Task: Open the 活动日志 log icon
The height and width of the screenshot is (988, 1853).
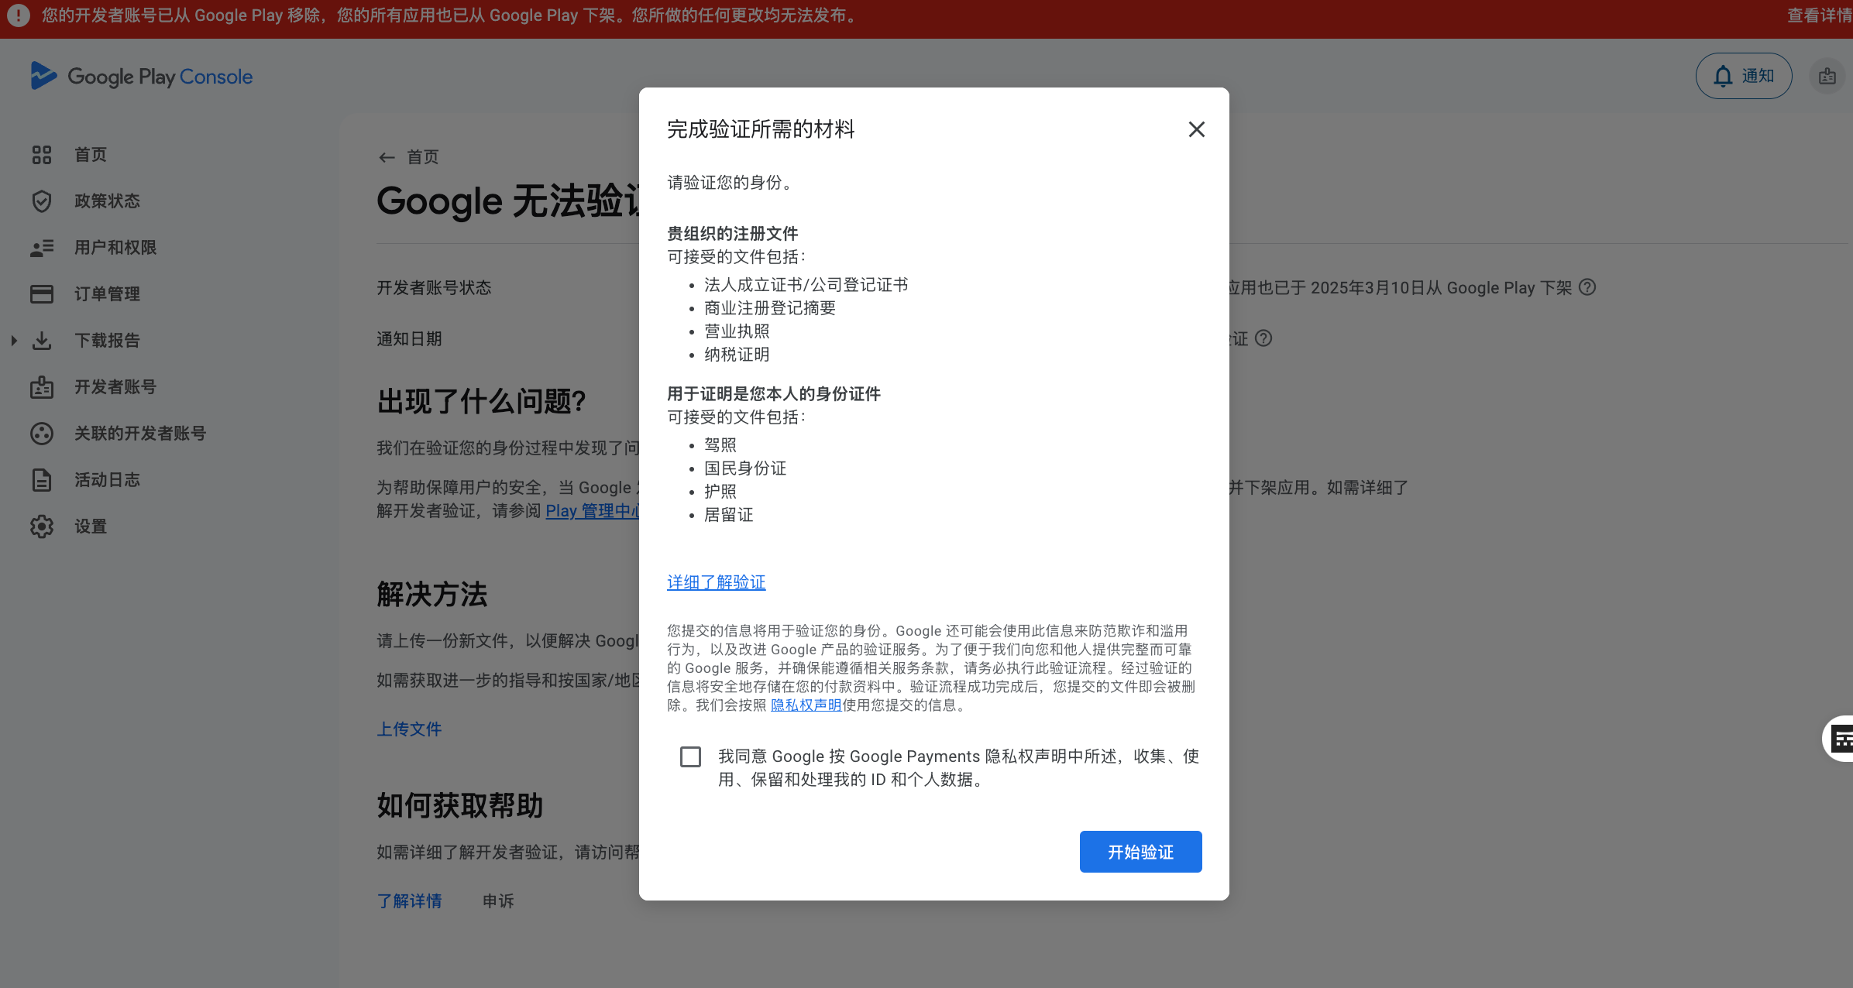Action: (42, 479)
